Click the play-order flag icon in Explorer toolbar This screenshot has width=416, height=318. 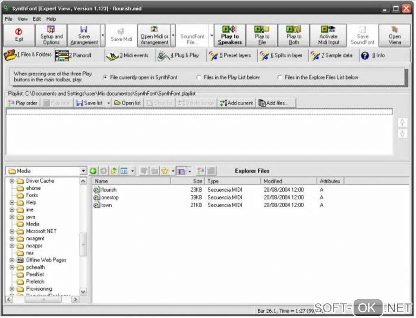(x=201, y=171)
